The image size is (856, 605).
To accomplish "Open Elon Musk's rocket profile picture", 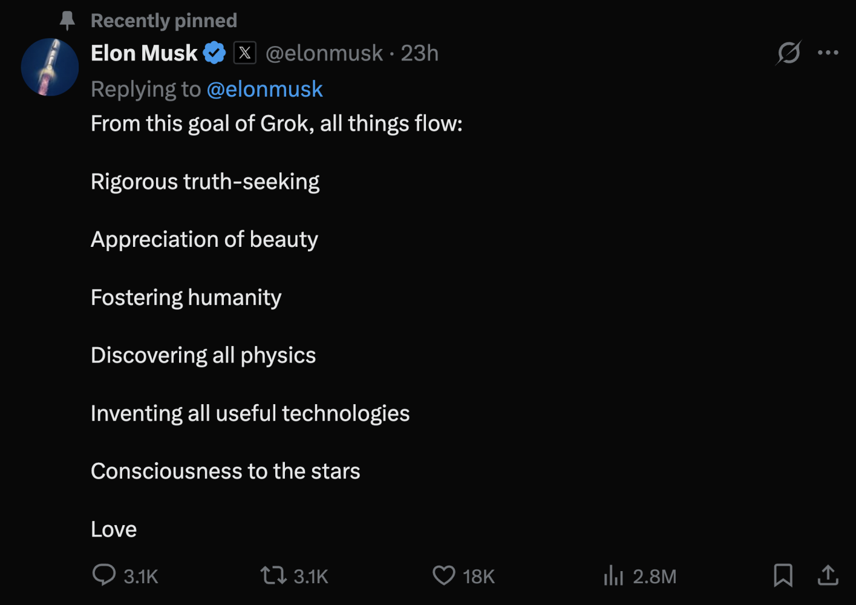I will click(x=50, y=67).
